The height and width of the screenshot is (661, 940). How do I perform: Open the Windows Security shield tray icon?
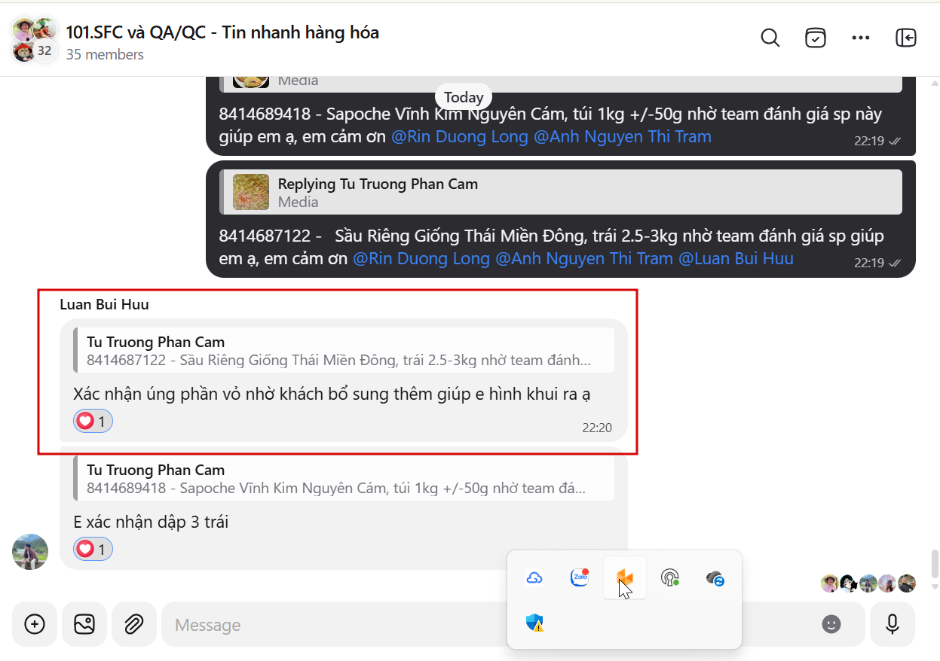(534, 623)
